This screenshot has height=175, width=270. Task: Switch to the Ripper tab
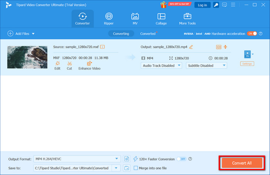click(109, 19)
